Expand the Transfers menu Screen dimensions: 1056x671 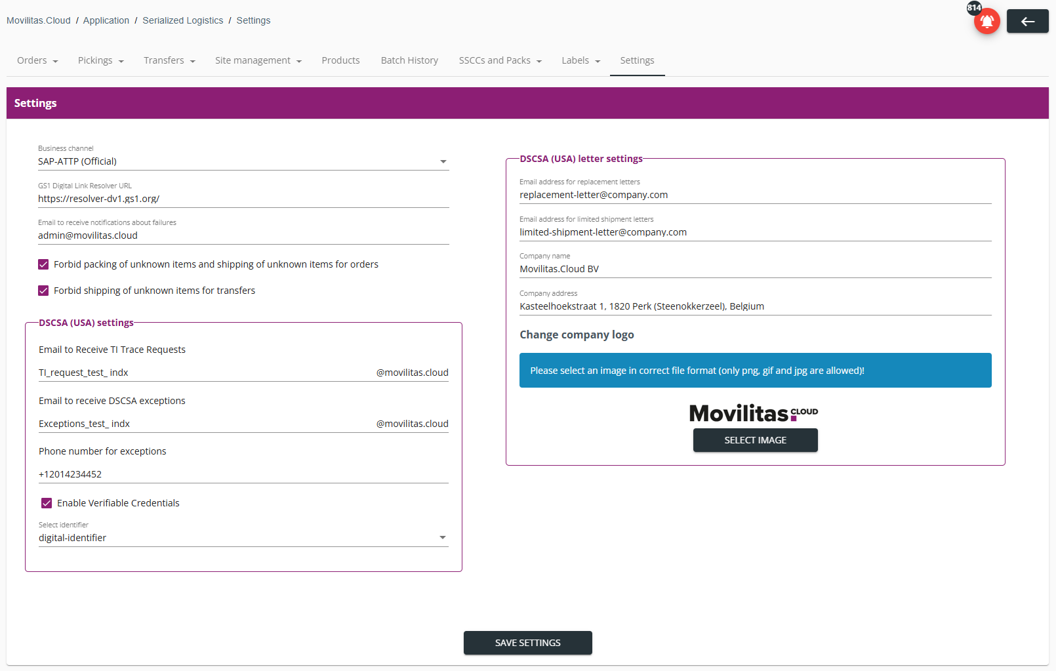coord(169,60)
